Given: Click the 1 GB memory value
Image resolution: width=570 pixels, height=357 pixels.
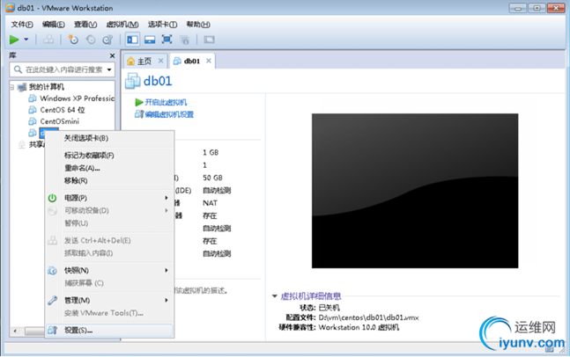Looking at the screenshot, I should tap(211, 152).
